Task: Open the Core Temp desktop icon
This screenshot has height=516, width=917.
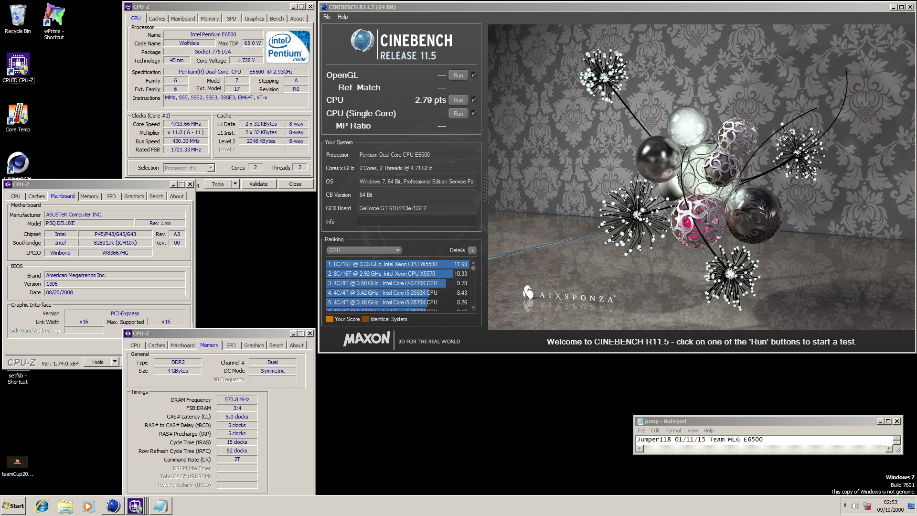Action: [x=18, y=118]
